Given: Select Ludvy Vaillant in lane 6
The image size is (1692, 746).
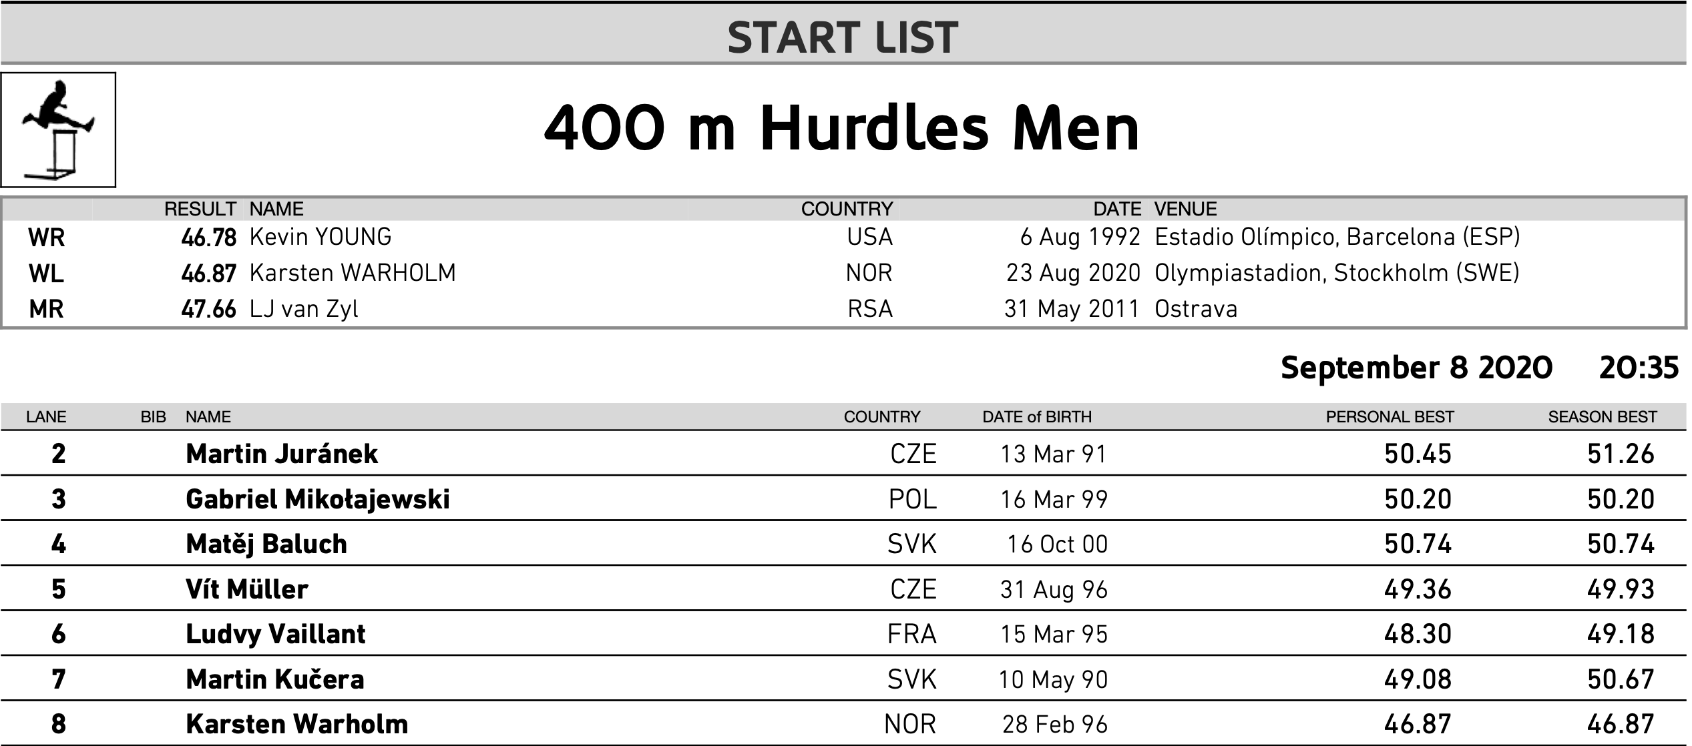Looking at the screenshot, I should [x=276, y=634].
